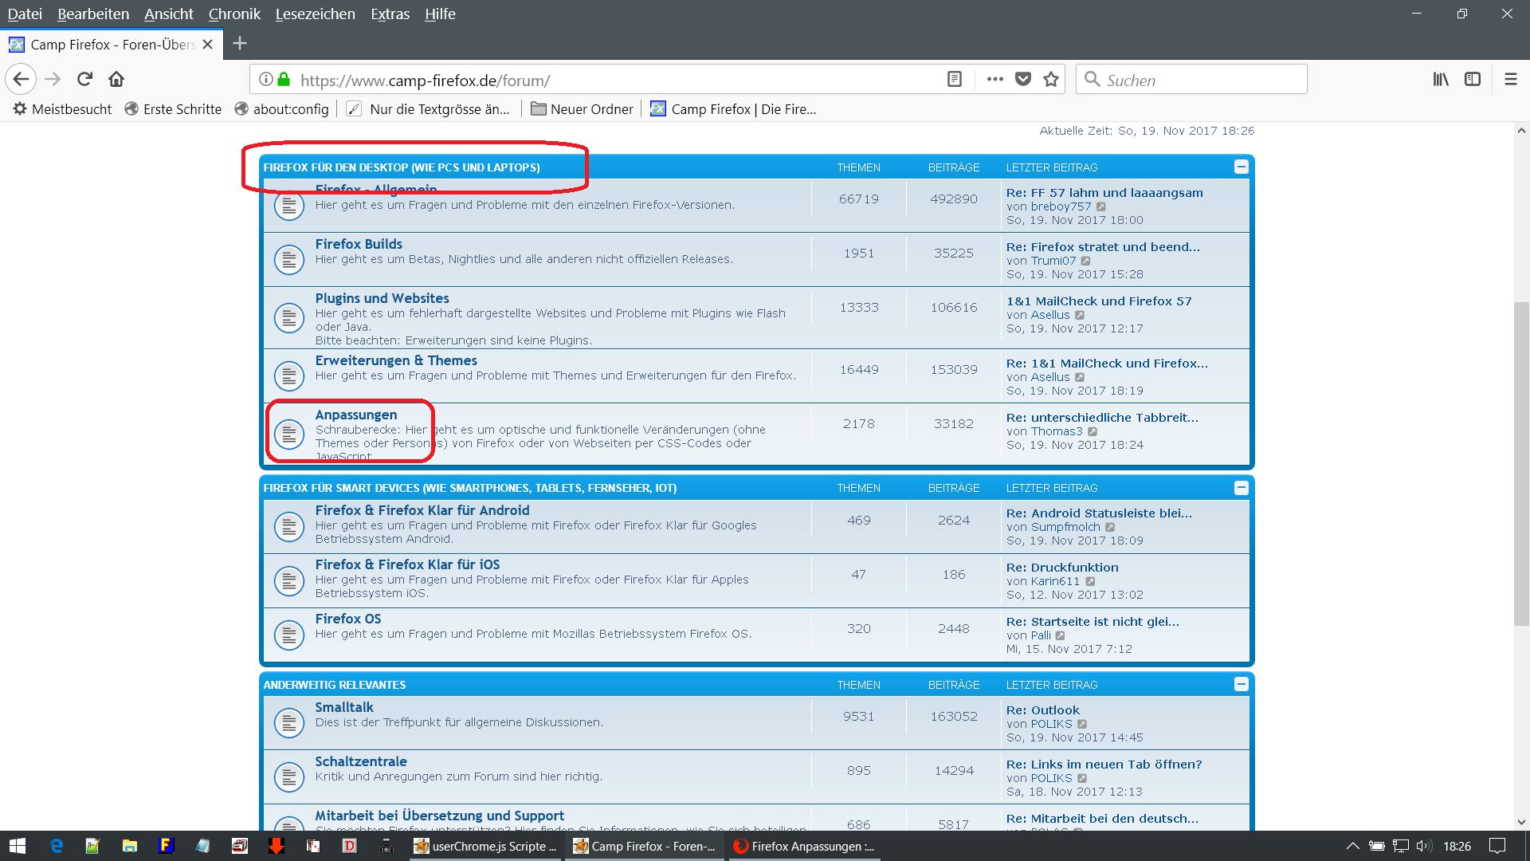
Task: Save page to Pocket icon
Action: tap(1023, 79)
